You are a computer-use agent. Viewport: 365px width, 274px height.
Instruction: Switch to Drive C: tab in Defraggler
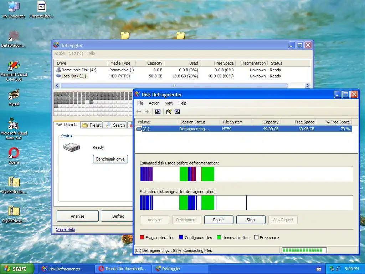point(67,125)
